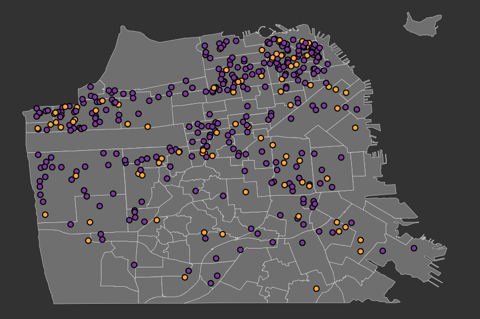Viewport: 480px width, 319px height.
Task: Select the lone orange dot in the central map area
Action: (x=245, y=192)
